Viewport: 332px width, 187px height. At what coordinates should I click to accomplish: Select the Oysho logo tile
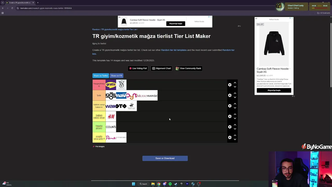(132, 95)
